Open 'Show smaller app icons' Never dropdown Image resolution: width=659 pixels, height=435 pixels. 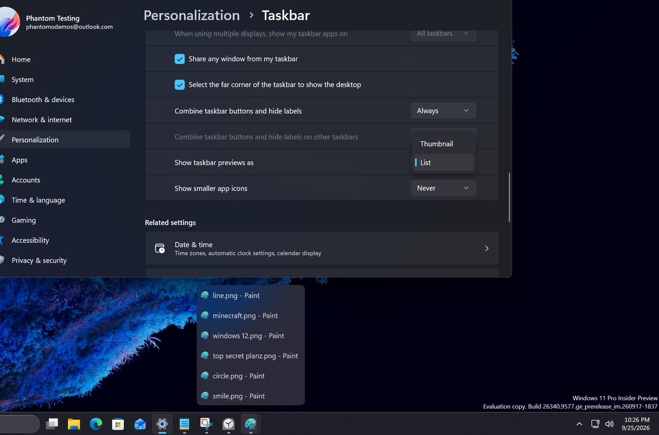click(443, 188)
